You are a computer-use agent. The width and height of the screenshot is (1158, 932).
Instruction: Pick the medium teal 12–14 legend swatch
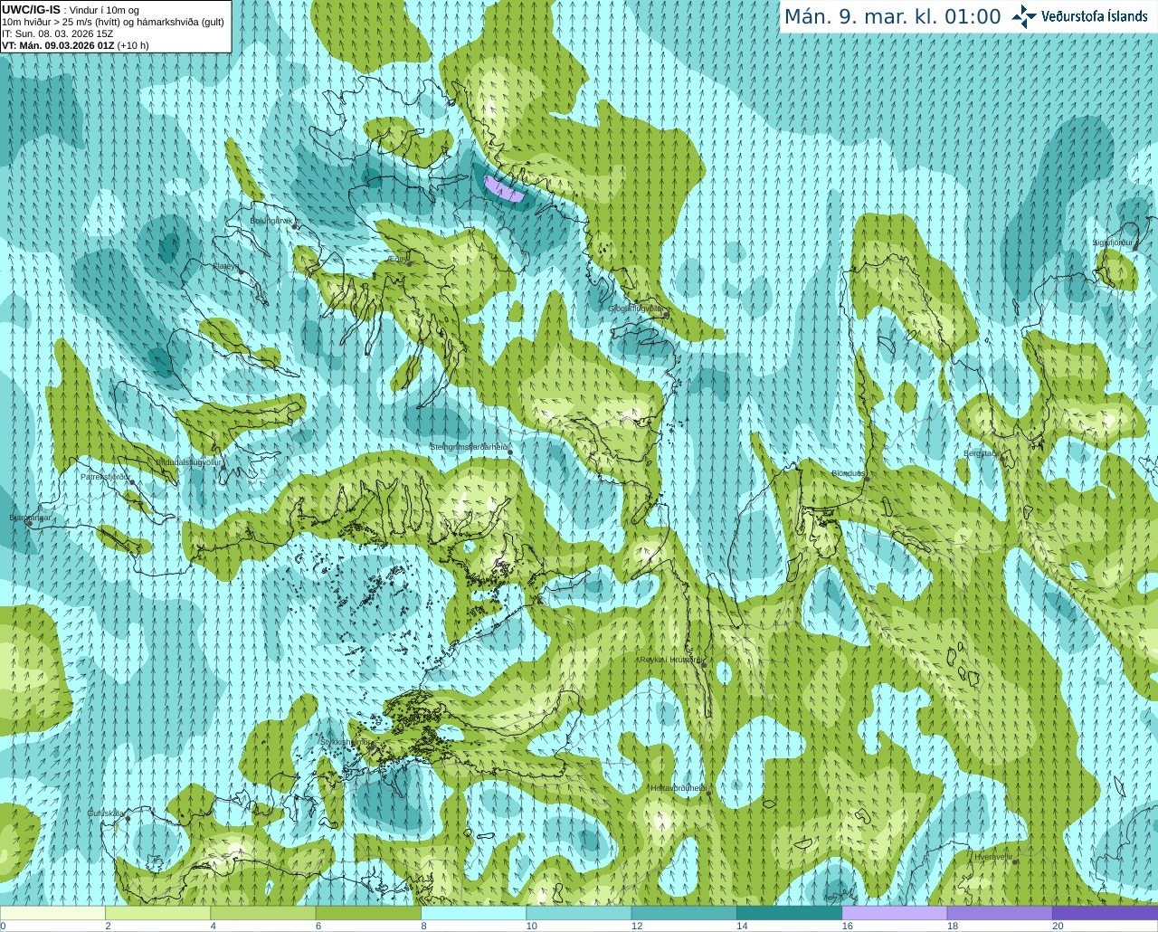click(684, 913)
